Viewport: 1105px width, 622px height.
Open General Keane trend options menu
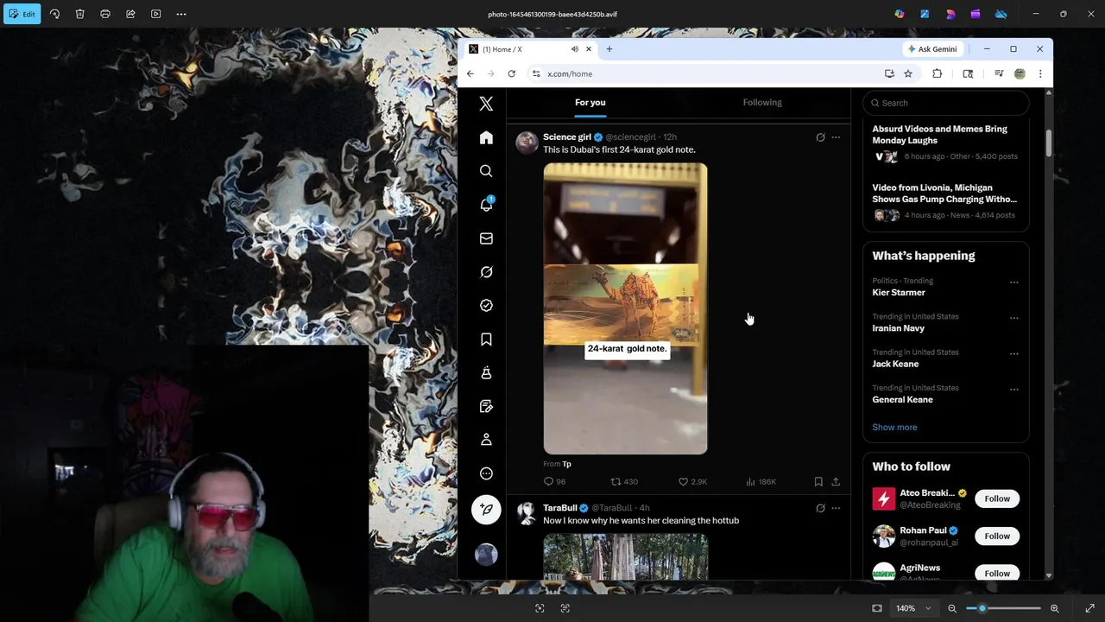coord(1014,390)
